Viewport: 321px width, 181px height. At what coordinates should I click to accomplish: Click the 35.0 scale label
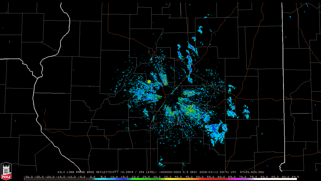pos(168,177)
